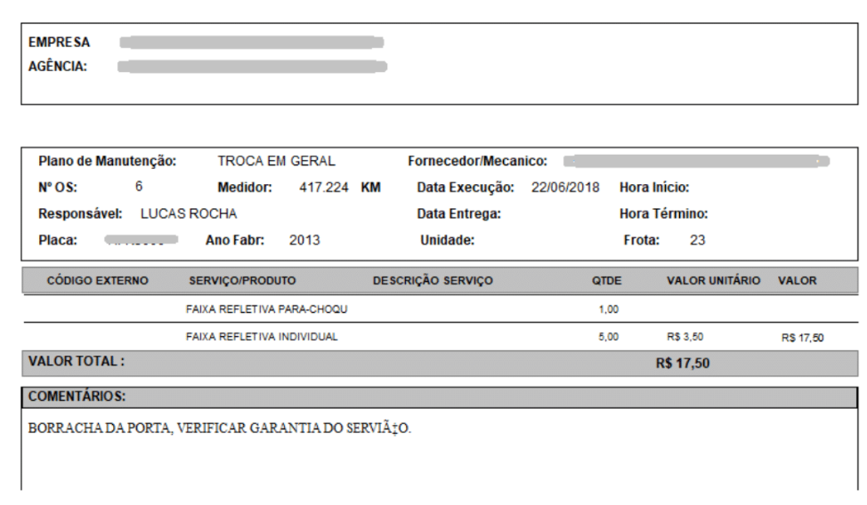Image resolution: width=867 pixels, height=505 pixels.
Task: Click the VALOR UNITÁRIO column header
Action: tap(713, 280)
